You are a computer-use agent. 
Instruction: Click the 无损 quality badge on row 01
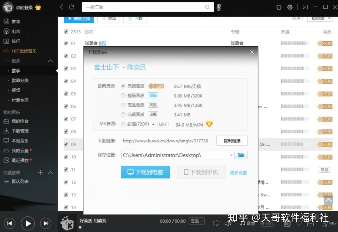click(x=325, y=43)
